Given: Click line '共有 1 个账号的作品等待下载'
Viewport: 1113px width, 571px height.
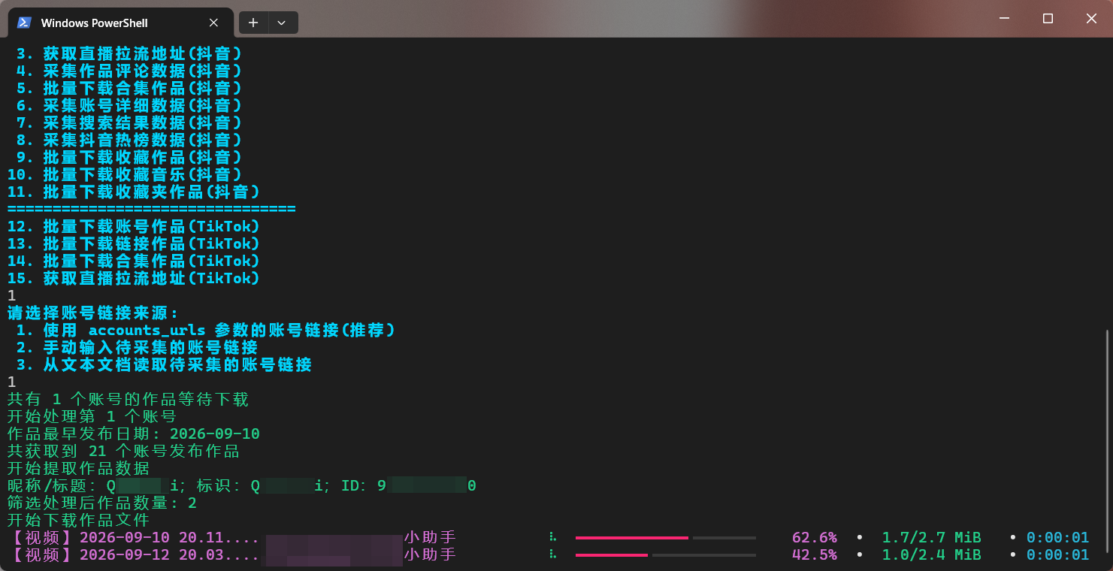Looking at the screenshot, I should pos(128,399).
